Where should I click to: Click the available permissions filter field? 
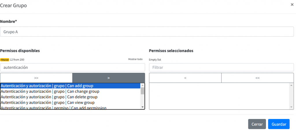73,67
